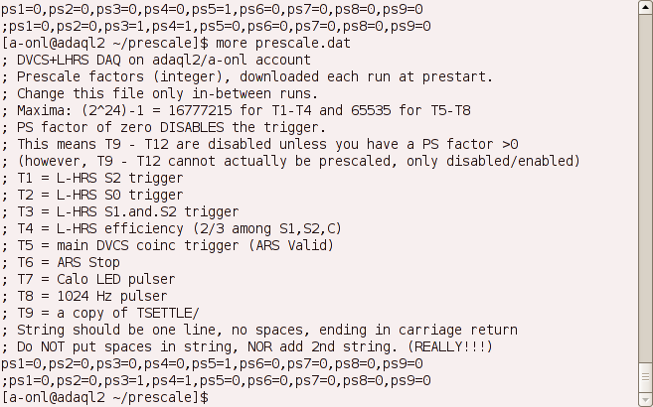Click the scrollbar down arrow button
The width and height of the screenshot is (653, 407).
coord(645,399)
